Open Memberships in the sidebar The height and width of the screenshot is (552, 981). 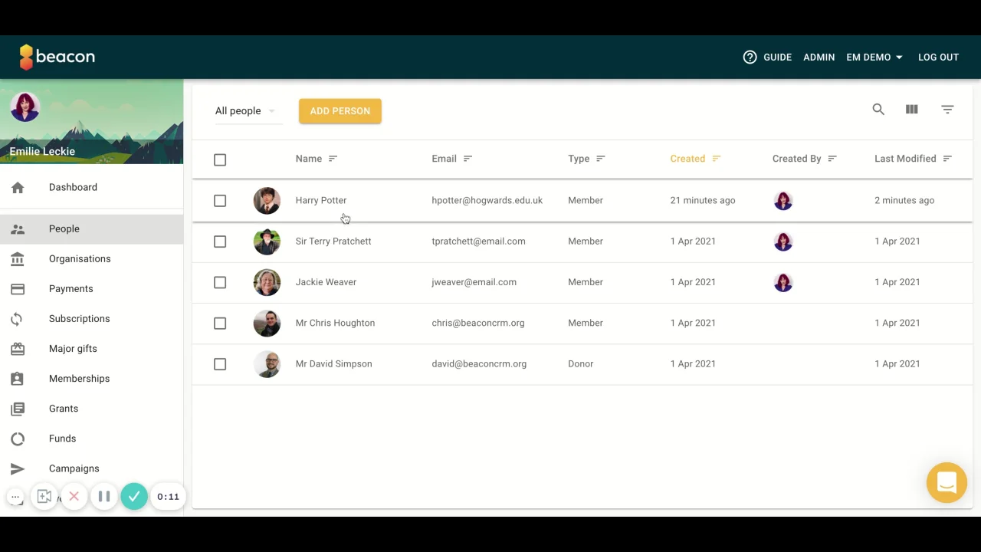click(91, 378)
